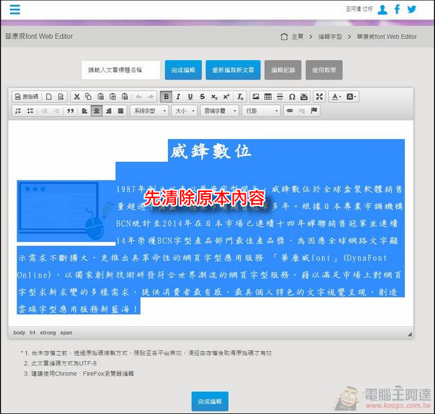Screen dimensions: 435x414
Task: Open 主頁 breadcrumb link
Action: point(297,37)
